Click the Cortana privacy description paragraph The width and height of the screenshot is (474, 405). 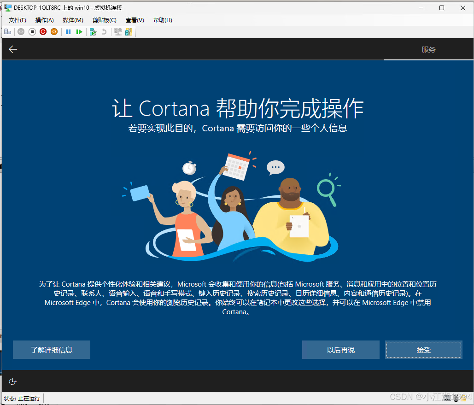[x=238, y=298]
